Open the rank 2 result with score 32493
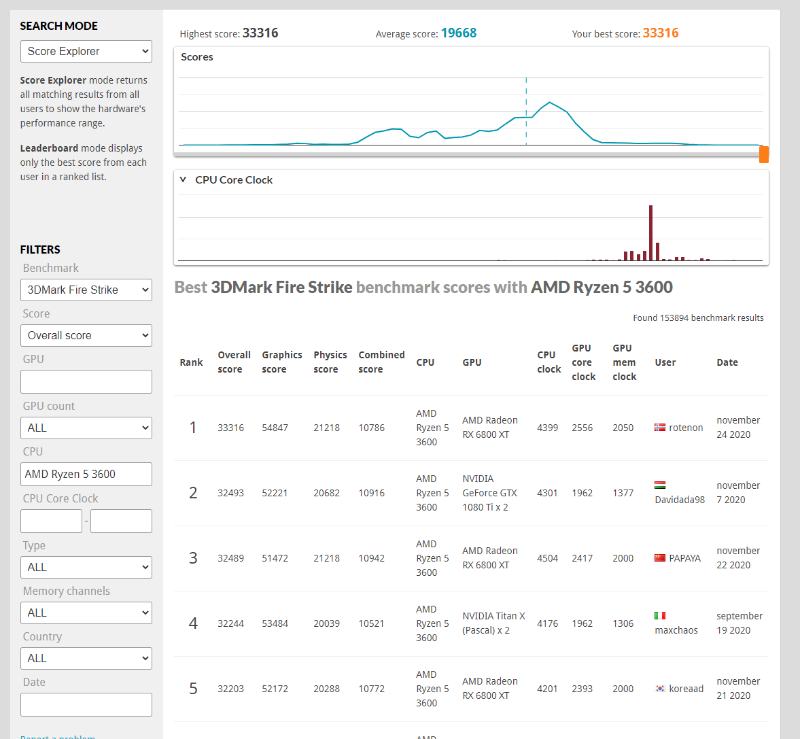 click(230, 493)
